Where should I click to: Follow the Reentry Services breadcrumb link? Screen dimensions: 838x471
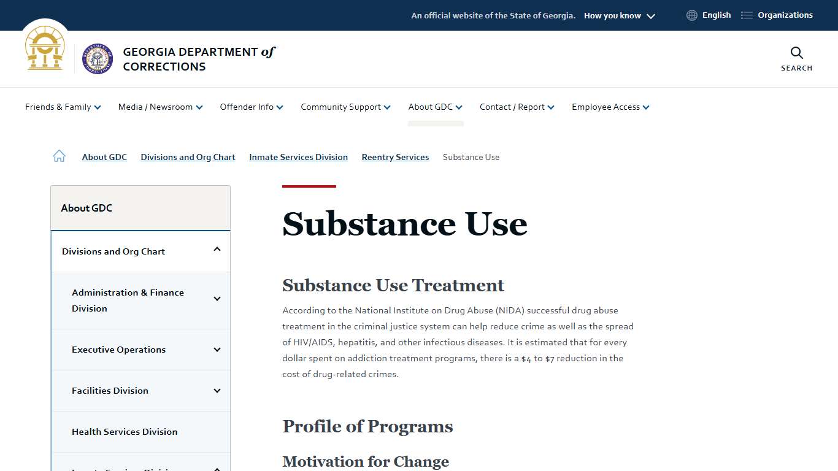tap(395, 157)
